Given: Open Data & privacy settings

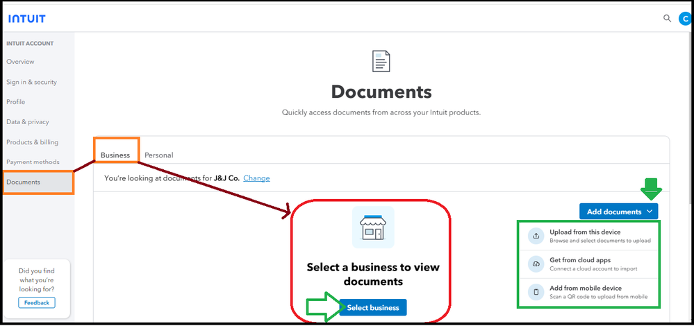Looking at the screenshot, I should (28, 122).
